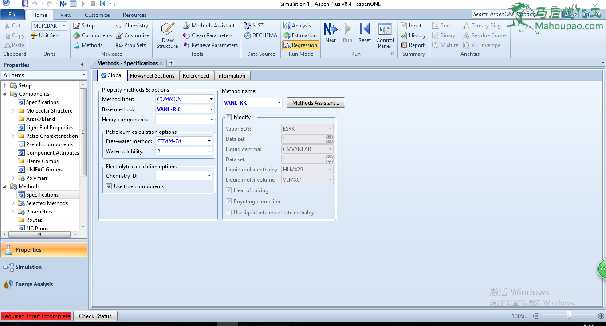Screen dimensions: 606x326
Task: Click the Next run button
Action: pyautogui.click(x=331, y=33)
